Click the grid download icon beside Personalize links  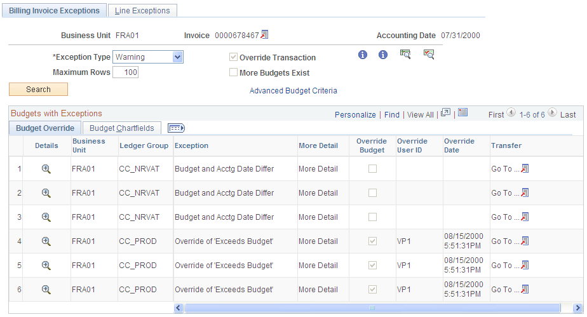pos(463,112)
